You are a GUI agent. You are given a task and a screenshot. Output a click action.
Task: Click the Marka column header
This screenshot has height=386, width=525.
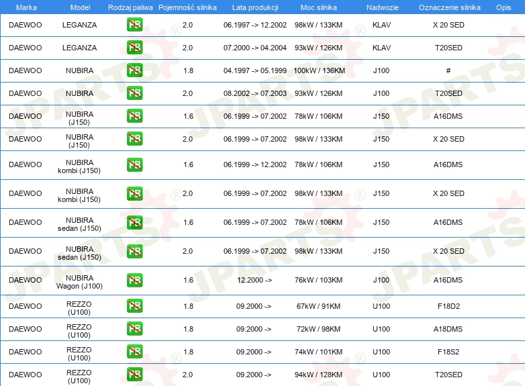click(26, 7)
